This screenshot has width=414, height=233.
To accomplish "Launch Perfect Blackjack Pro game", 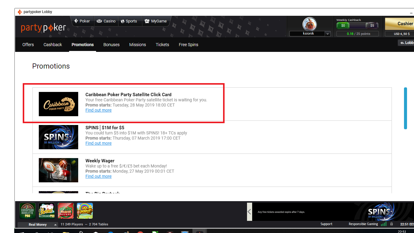I will (47, 211).
